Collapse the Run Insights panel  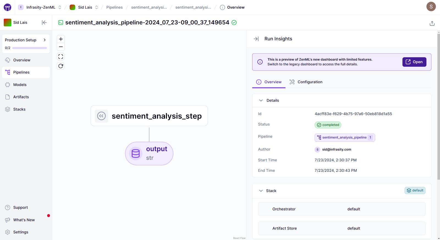256,39
